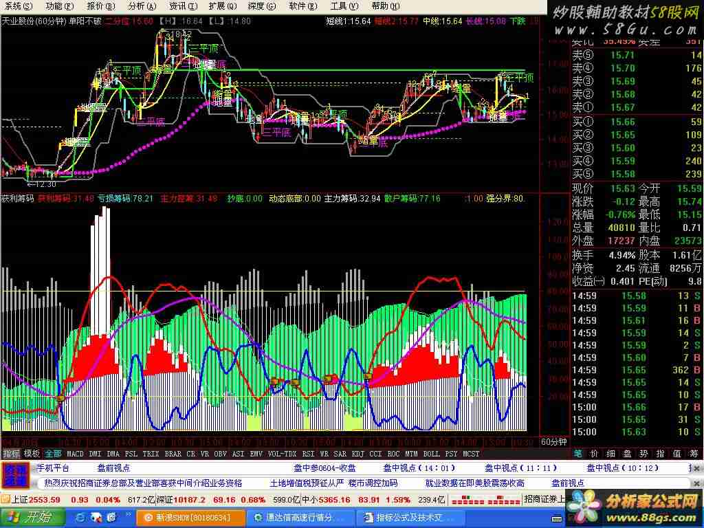
Task: Select the 全部 indicator filter tab
Action: pos(53,454)
